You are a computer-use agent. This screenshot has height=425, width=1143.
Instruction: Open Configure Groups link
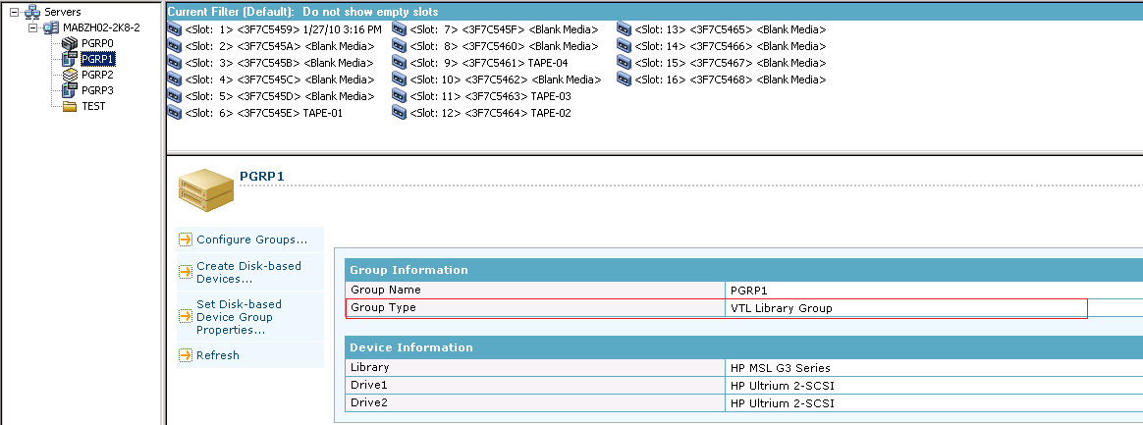(251, 239)
